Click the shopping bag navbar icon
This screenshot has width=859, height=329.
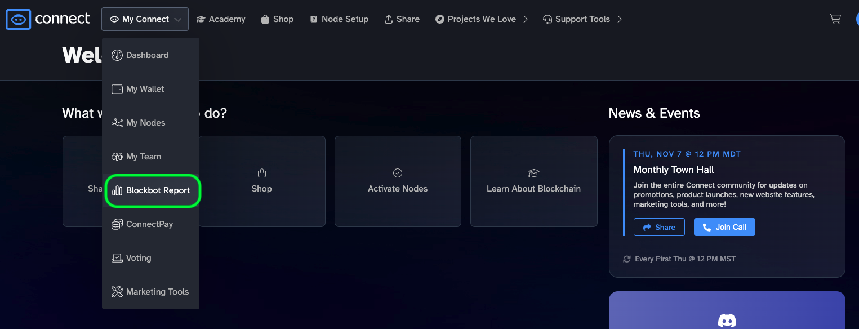tap(265, 19)
